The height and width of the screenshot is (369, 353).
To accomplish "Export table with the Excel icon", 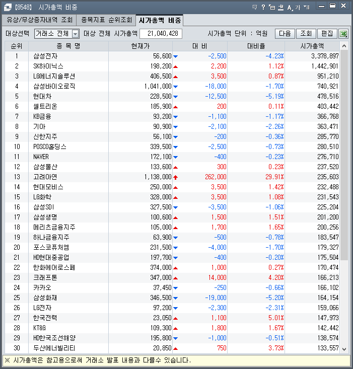I will click(x=343, y=34).
